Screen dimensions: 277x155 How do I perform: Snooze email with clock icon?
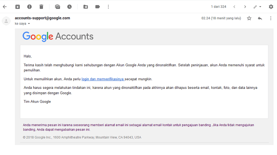70,7
